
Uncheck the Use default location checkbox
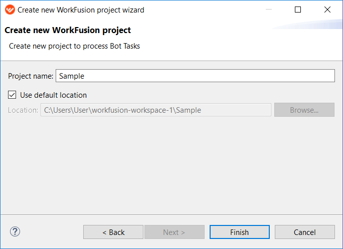[12, 95]
